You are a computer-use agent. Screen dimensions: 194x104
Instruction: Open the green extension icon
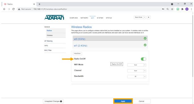tap(178, 9)
